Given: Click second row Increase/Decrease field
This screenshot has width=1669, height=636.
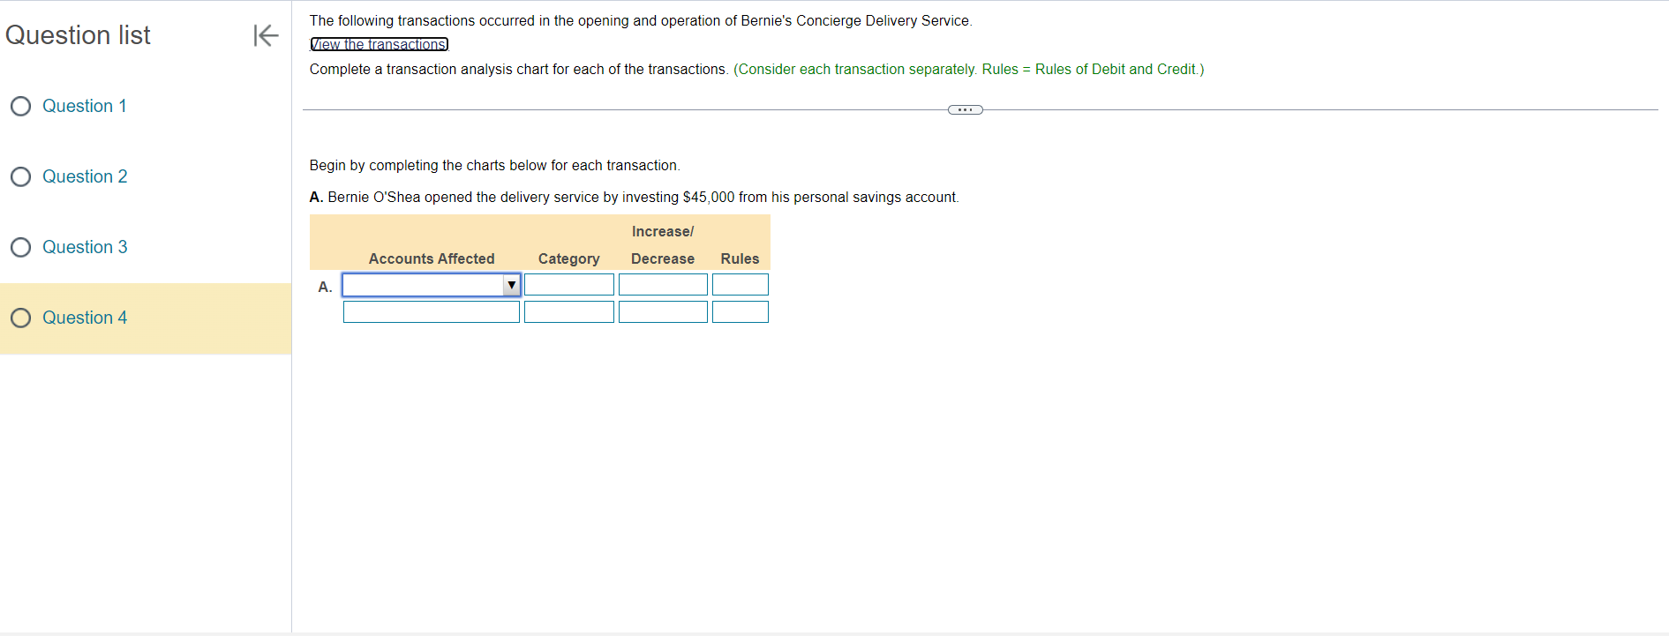Looking at the screenshot, I should pos(663,312).
